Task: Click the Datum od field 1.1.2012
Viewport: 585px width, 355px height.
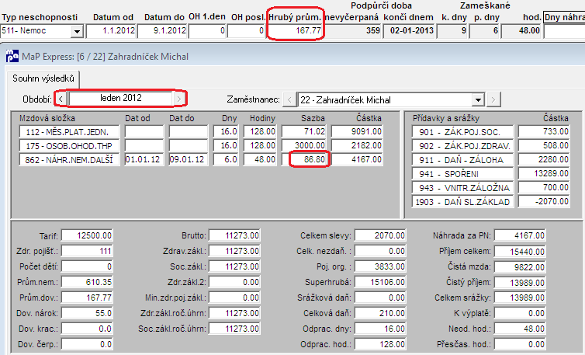Action: pos(111,31)
